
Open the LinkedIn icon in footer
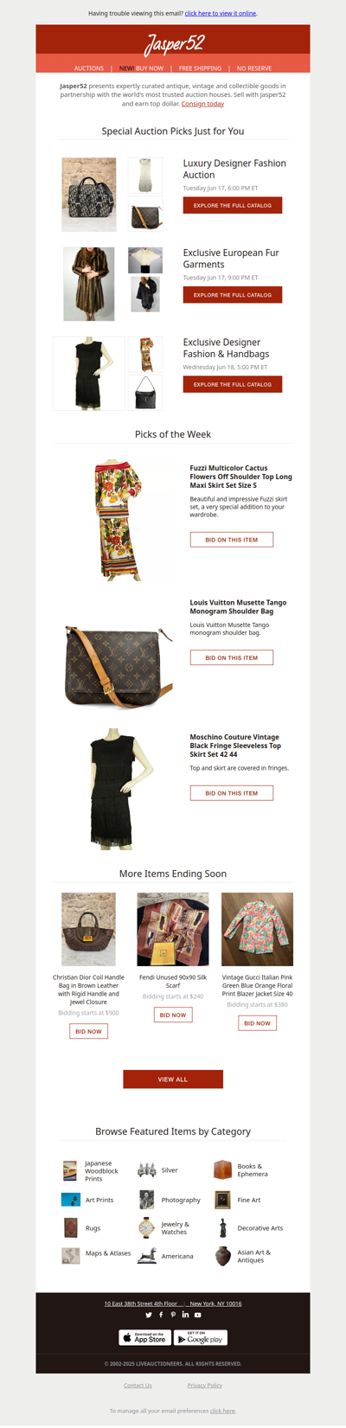tap(185, 1315)
